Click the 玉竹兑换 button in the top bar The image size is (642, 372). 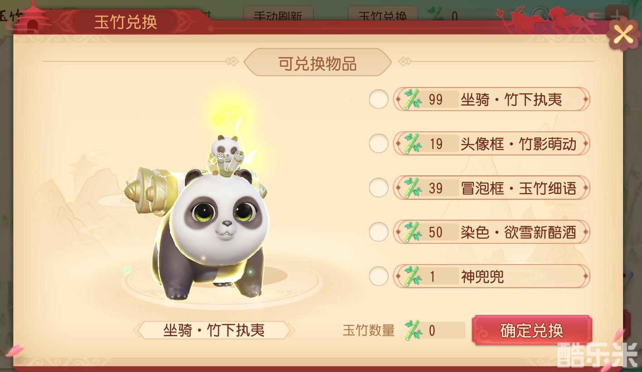pos(383,14)
